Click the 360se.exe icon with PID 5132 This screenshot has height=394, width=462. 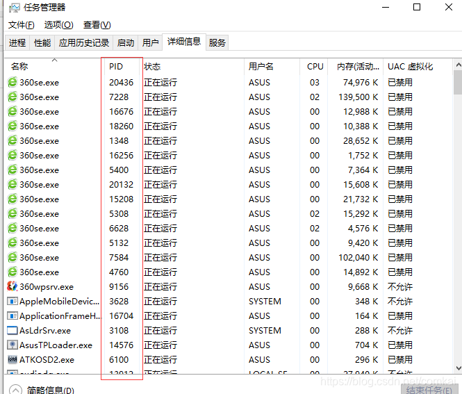coord(13,243)
